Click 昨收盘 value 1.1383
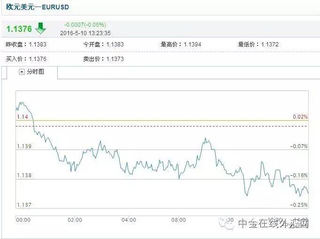Viewport: 320px width, 239px height. point(38,45)
